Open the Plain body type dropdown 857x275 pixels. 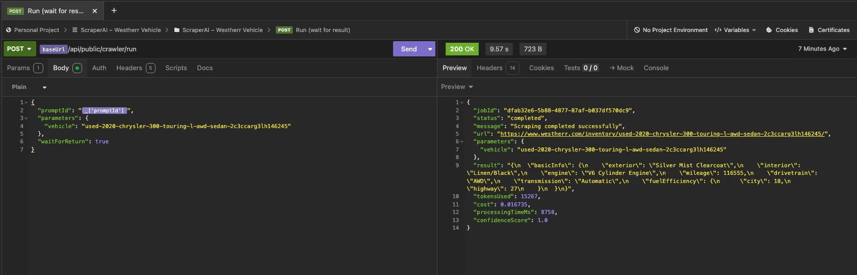29,87
